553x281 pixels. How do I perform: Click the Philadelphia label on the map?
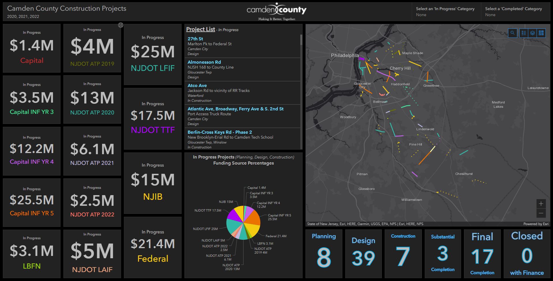click(345, 55)
